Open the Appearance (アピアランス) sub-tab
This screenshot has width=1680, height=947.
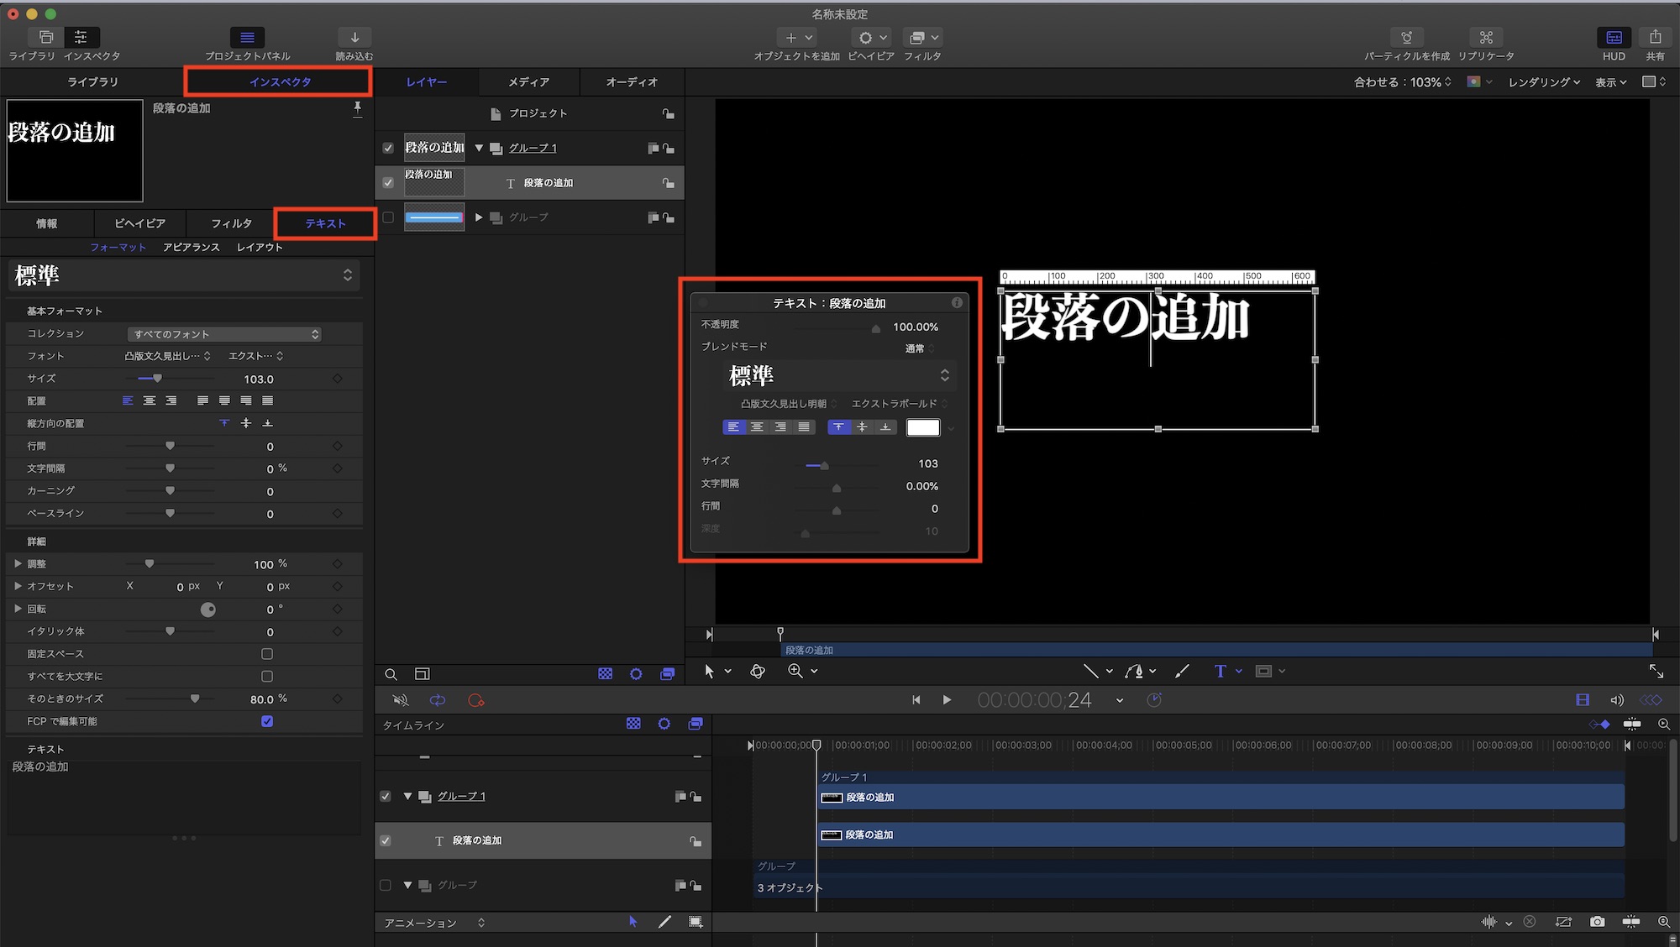(192, 248)
